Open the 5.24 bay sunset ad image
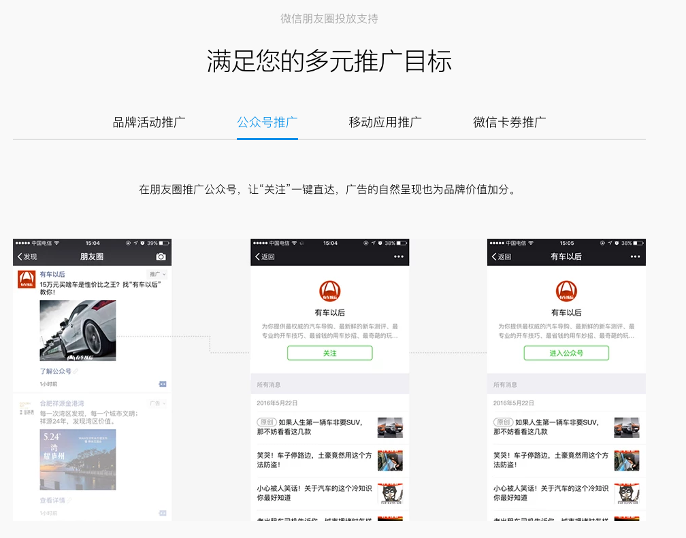This screenshot has height=538, width=686. 78,459
